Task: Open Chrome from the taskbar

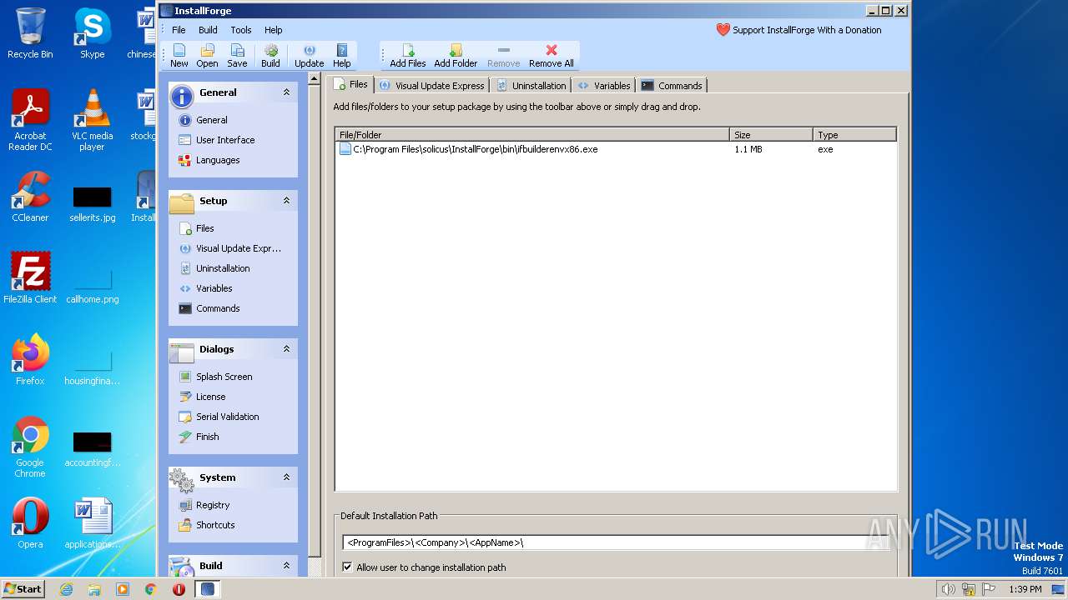Action: (x=151, y=589)
